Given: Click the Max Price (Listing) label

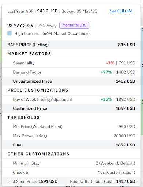Looking at the screenshot, I should 30,136.
